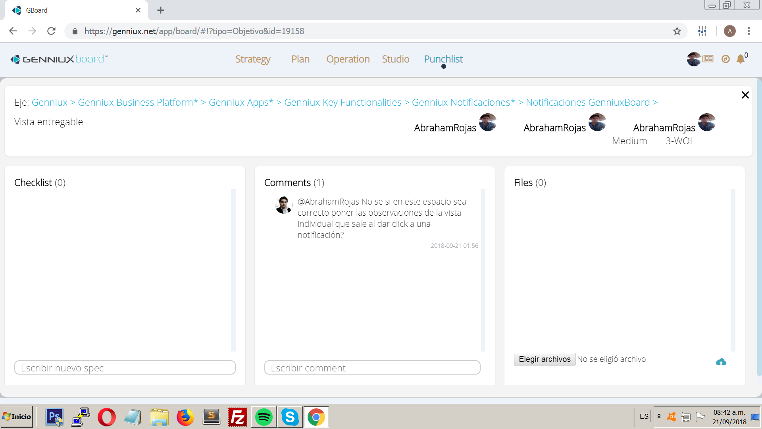Click the user avatar in the header

click(x=694, y=59)
